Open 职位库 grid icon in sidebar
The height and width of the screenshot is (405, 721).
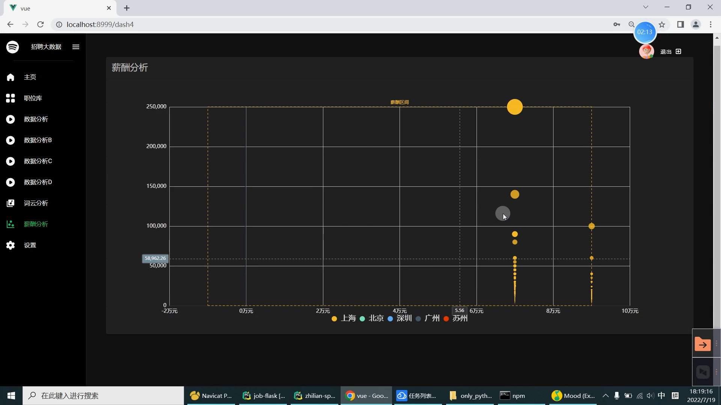pos(11,98)
